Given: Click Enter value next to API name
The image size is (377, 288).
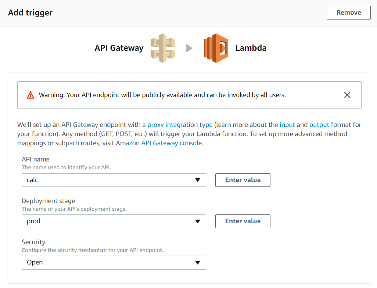Looking at the screenshot, I should [243, 180].
